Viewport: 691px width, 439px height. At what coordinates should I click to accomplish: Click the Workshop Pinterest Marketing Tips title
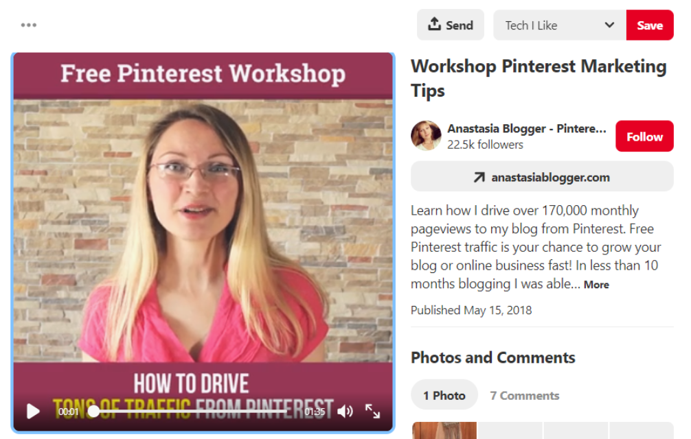pos(539,78)
